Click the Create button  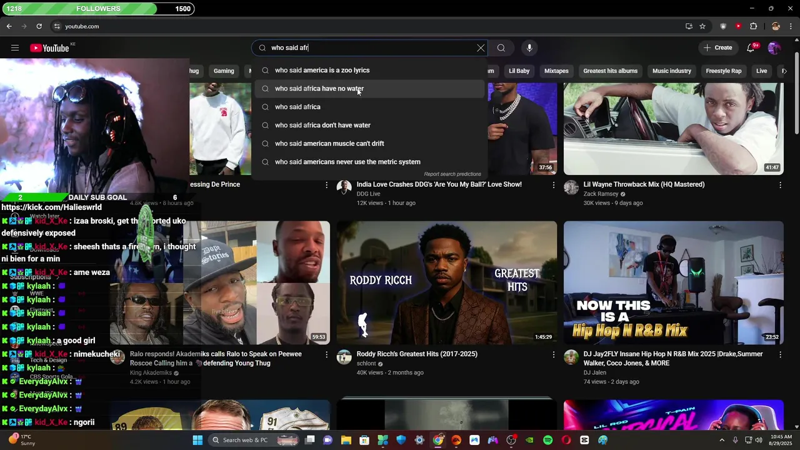(x=717, y=47)
